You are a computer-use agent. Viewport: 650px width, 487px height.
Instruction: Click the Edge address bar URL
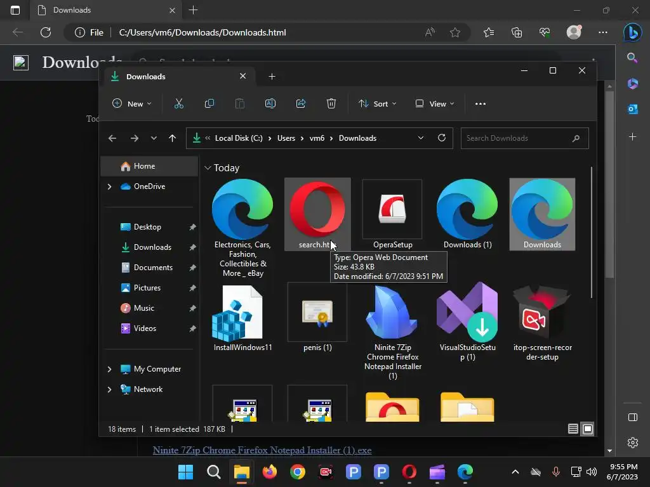click(x=202, y=32)
